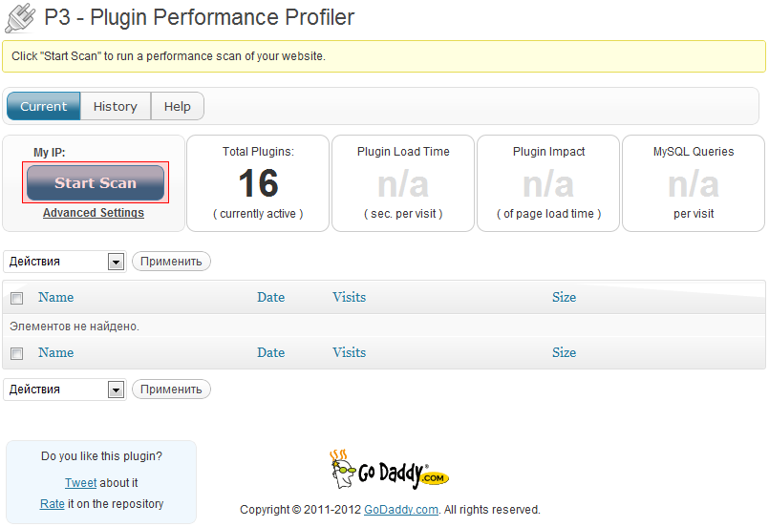Select the Current tab
This screenshot has height=527, width=769.
coord(44,106)
